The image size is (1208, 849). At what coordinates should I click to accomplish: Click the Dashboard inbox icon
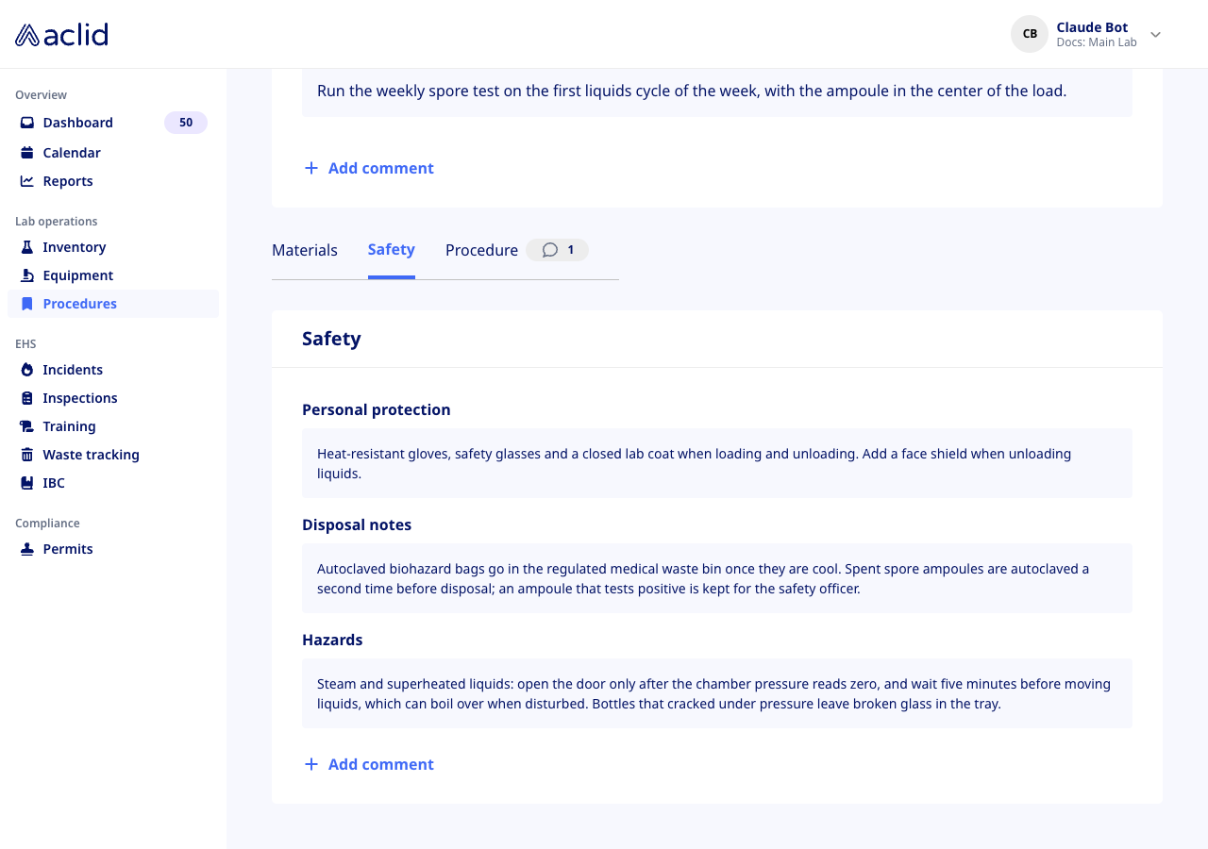coord(27,123)
